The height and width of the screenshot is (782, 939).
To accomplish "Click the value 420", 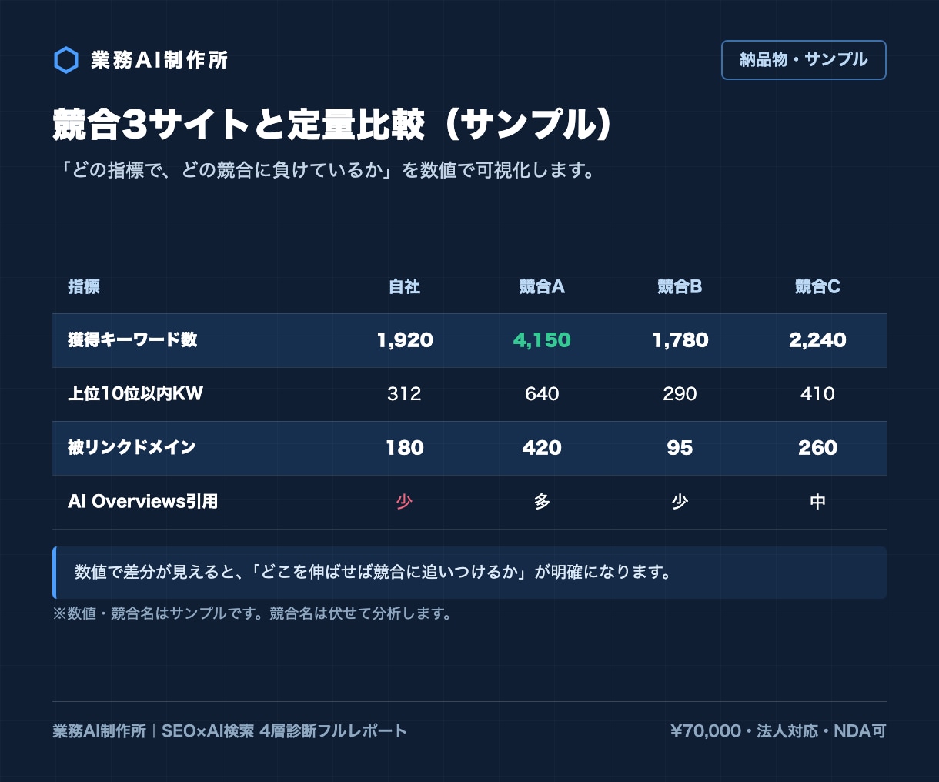I will click(542, 448).
